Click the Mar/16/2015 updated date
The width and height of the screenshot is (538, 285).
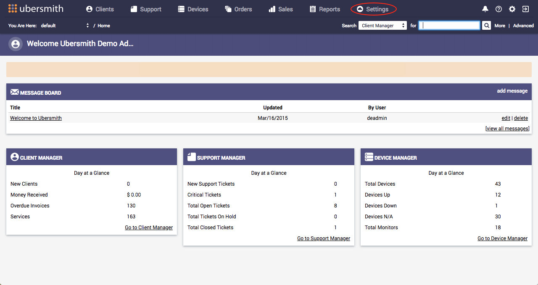click(273, 118)
